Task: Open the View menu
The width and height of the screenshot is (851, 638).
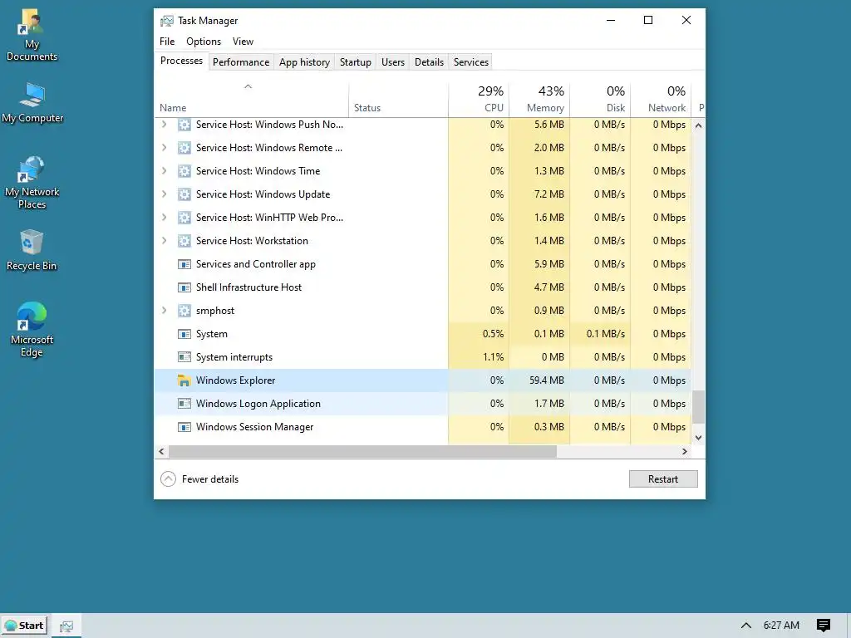Action: tap(243, 42)
